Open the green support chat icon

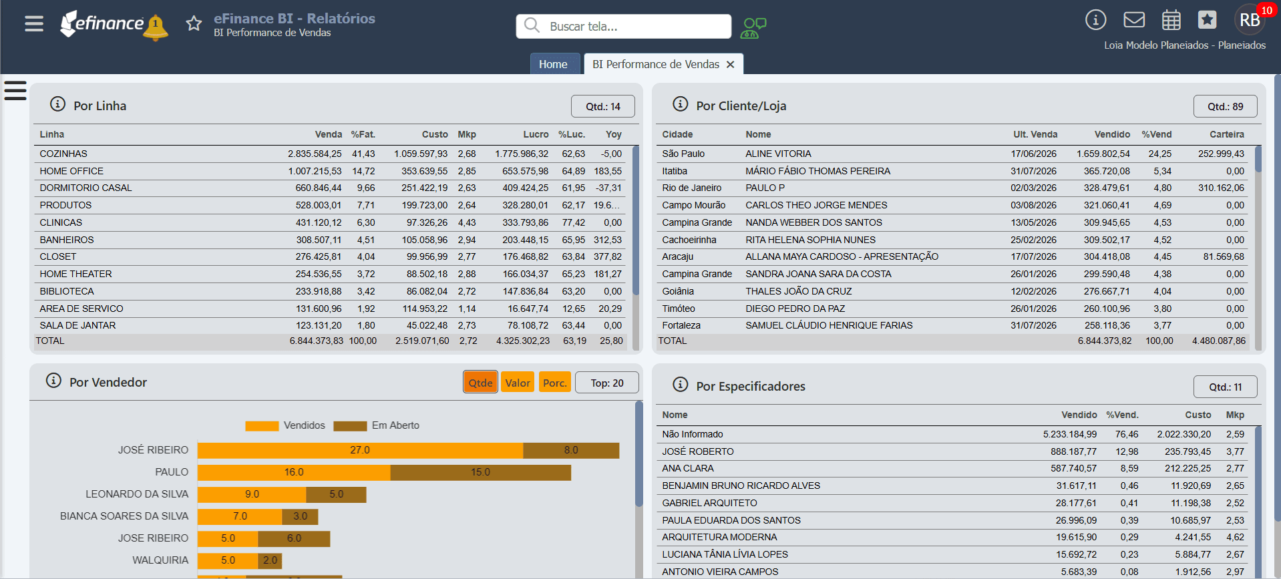pos(753,27)
